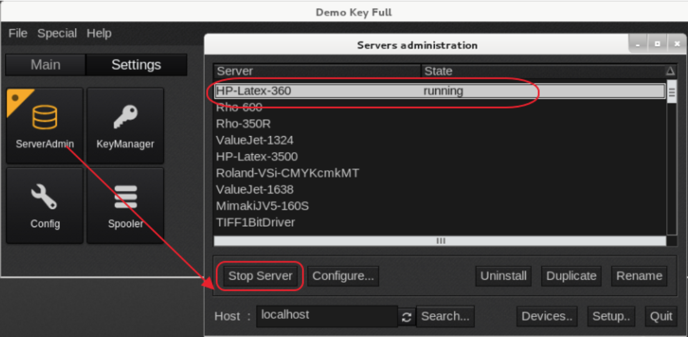688x337 pixels.
Task: Open the KeyManager key icon
Action: (x=125, y=117)
